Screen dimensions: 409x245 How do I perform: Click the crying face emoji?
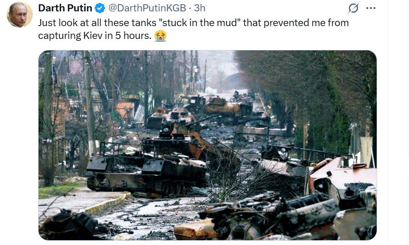click(160, 36)
